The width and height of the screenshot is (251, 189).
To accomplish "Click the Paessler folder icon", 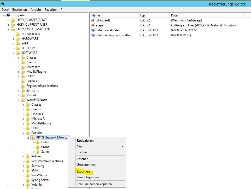I will tap(28, 133).
